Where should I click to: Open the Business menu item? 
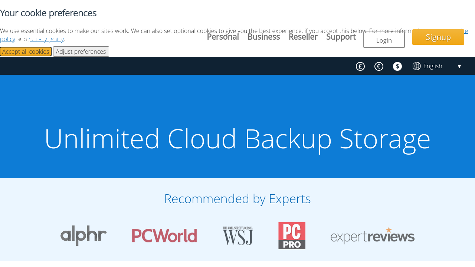(263, 37)
